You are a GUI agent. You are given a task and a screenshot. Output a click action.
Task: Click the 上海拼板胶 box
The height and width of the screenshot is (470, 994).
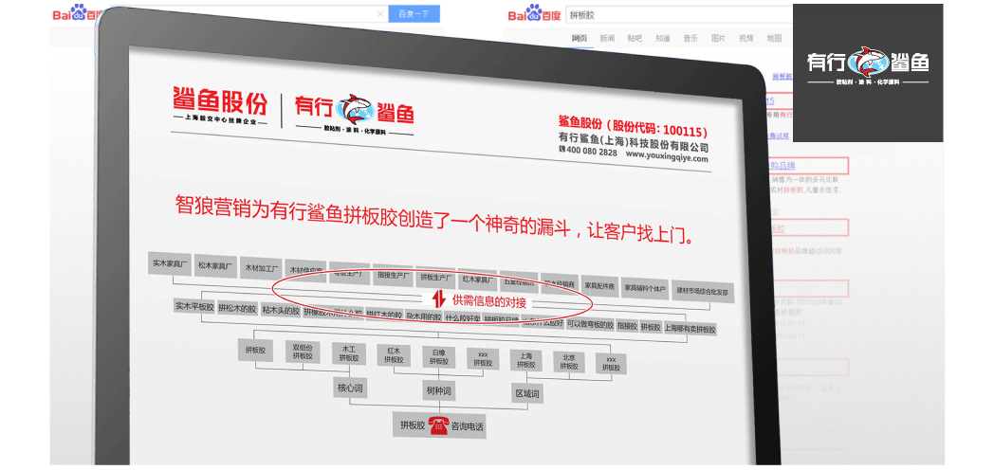point(525,360)
